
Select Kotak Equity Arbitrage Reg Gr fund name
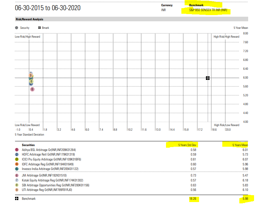click(x=52, y=180)
